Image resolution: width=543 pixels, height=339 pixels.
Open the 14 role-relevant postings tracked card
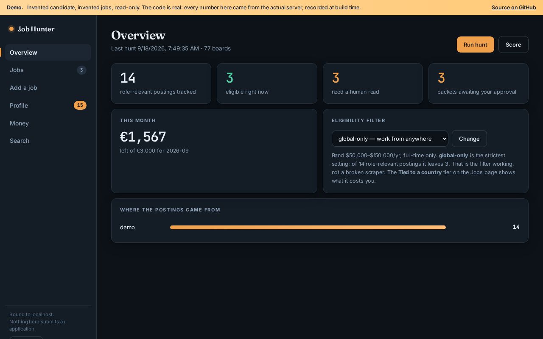pos(161,83)
